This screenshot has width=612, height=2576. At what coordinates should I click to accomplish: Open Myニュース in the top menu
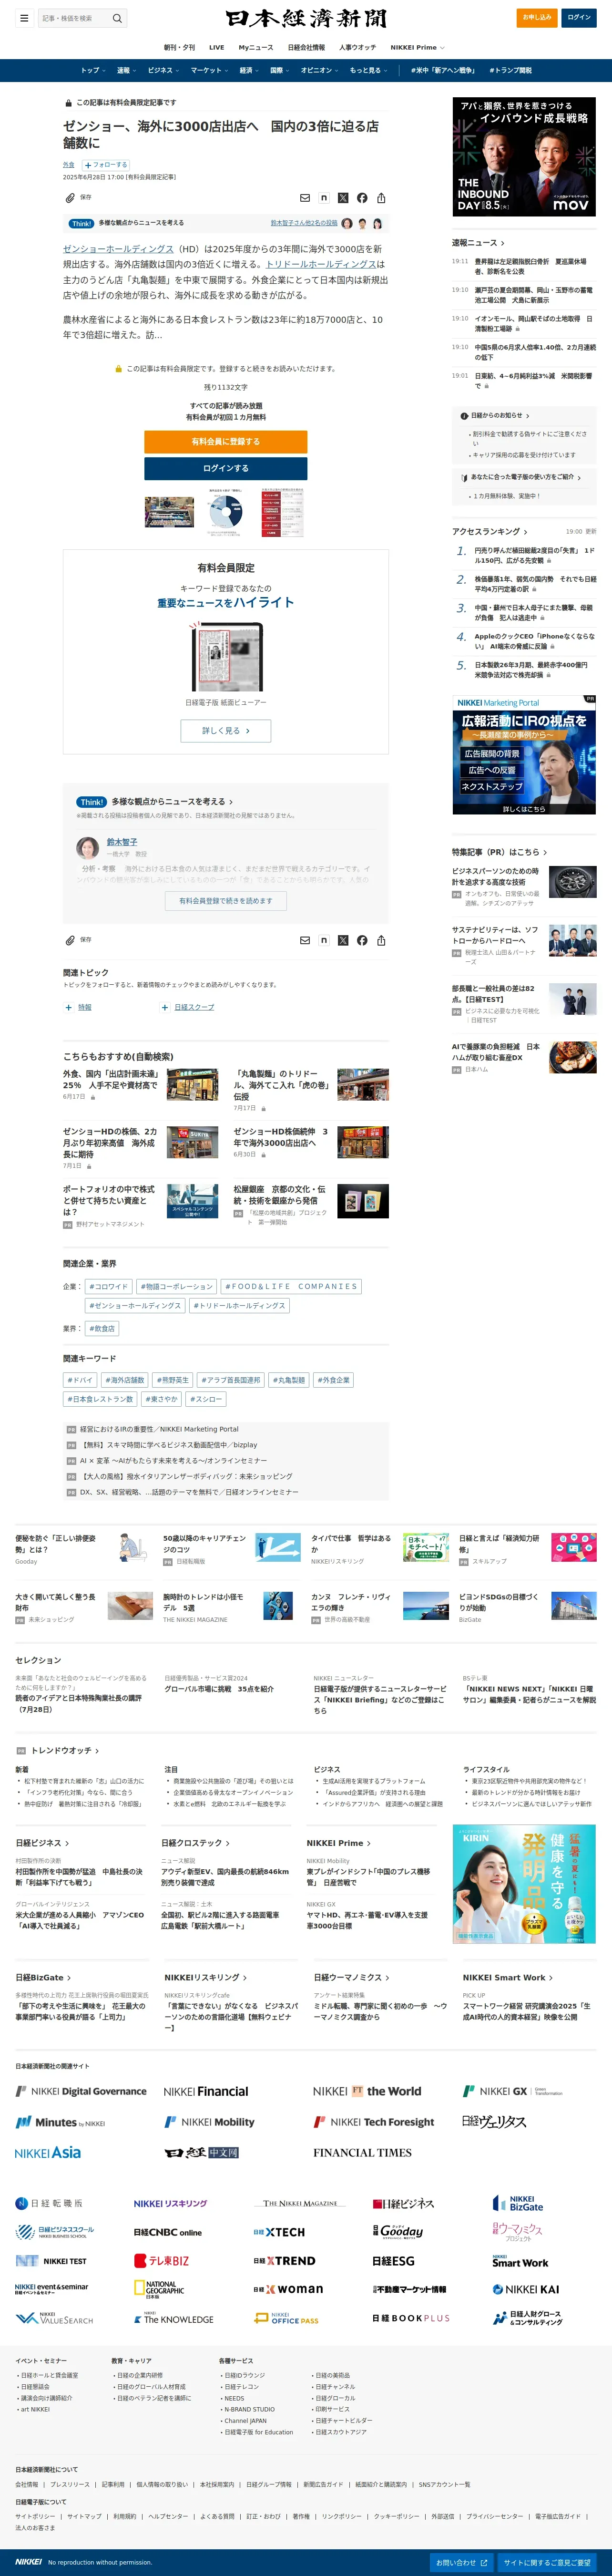[x=255, y=47]
